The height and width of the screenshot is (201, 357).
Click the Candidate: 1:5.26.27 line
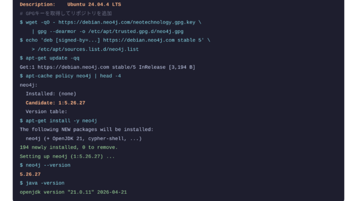point(56,103)
